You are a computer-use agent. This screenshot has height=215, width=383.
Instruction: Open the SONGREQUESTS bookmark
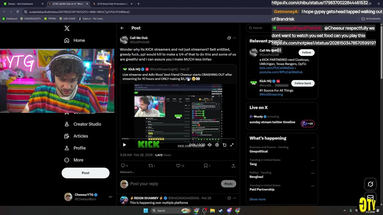(31, 19)
